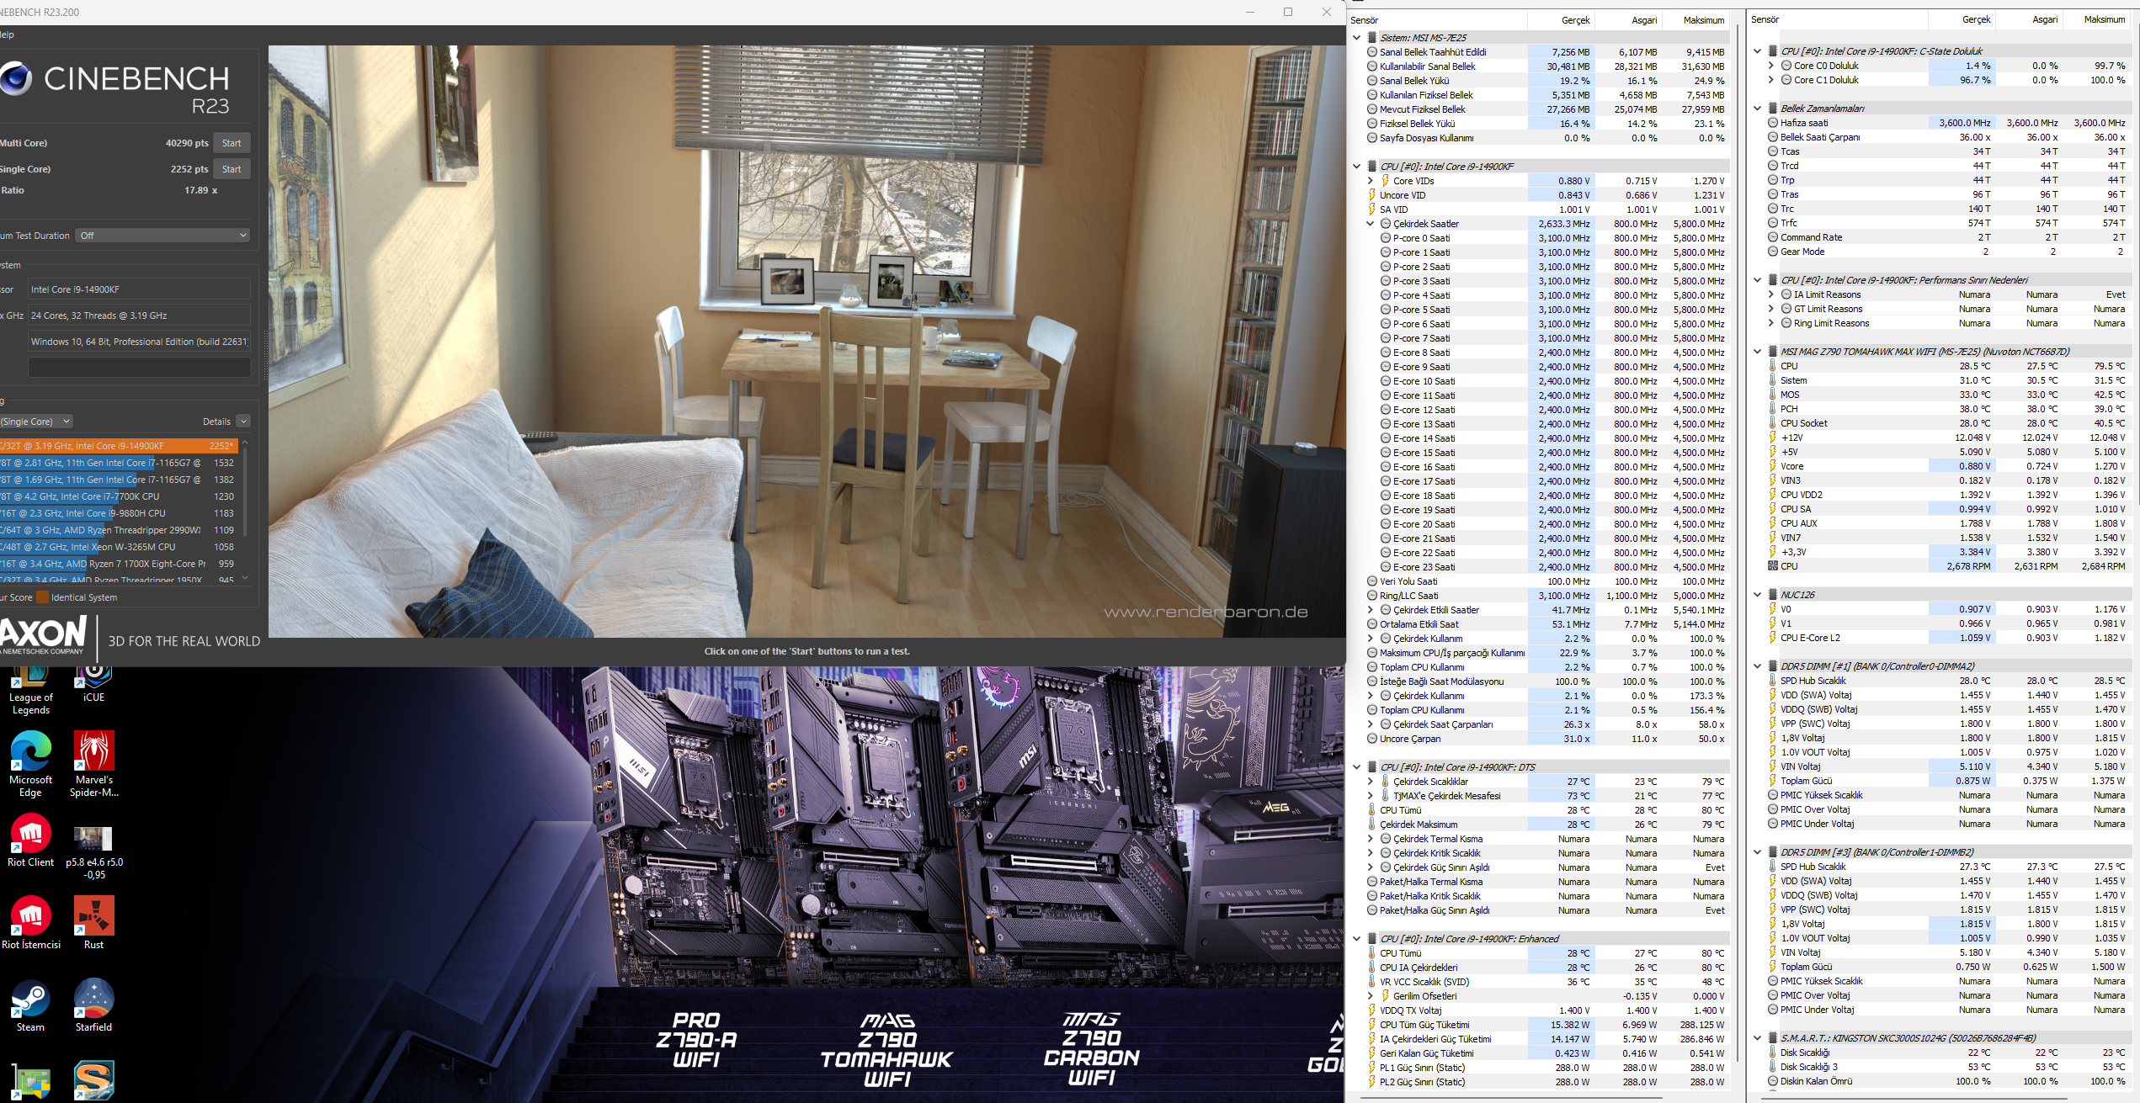Click the Cinebench R23 logo icon
2140x1103 pixels.
[x=15, y=78]
